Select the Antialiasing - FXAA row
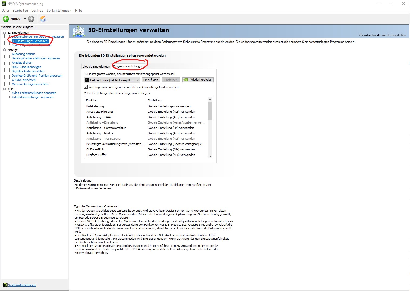The image size is (410, 291). point(146,117)
